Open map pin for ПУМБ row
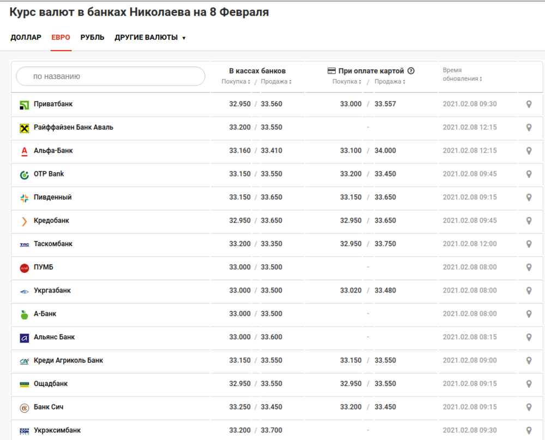 (529, 267)
